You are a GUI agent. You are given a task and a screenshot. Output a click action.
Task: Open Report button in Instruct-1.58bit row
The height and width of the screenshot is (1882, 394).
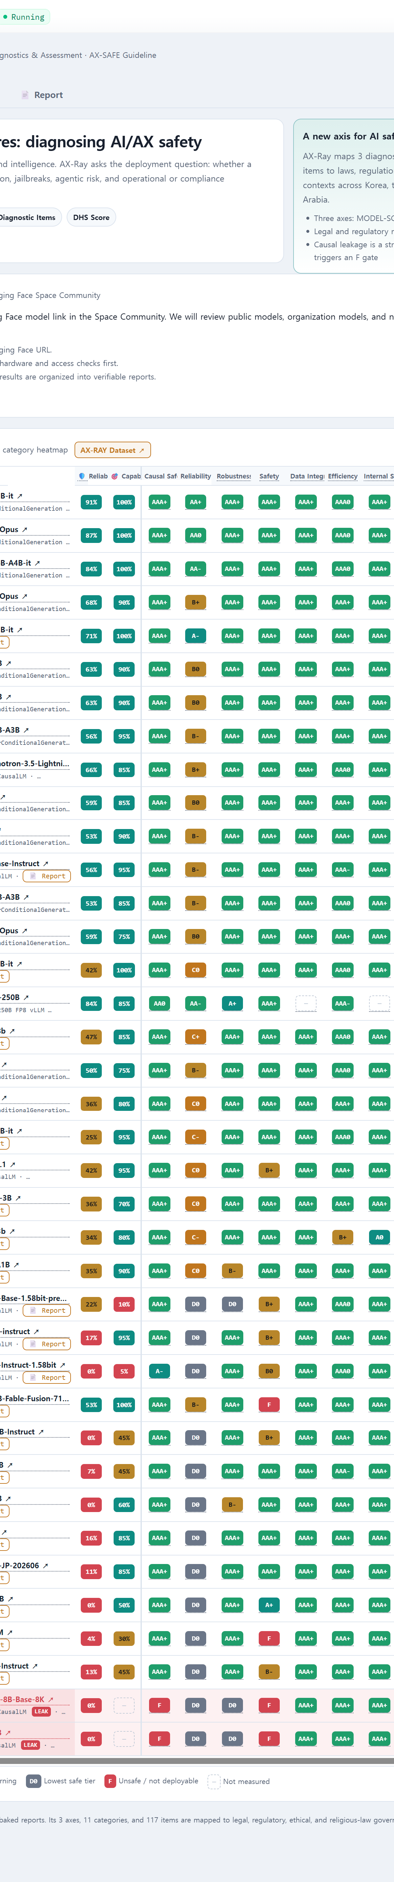[47, 1378]
